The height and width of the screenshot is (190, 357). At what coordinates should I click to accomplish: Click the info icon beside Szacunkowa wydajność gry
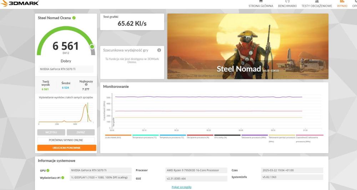(159, 50)
